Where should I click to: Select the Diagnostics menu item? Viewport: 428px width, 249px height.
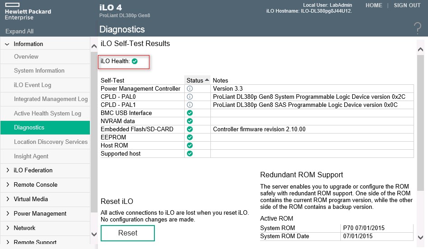pyautogui.click(x=45, y=128)
